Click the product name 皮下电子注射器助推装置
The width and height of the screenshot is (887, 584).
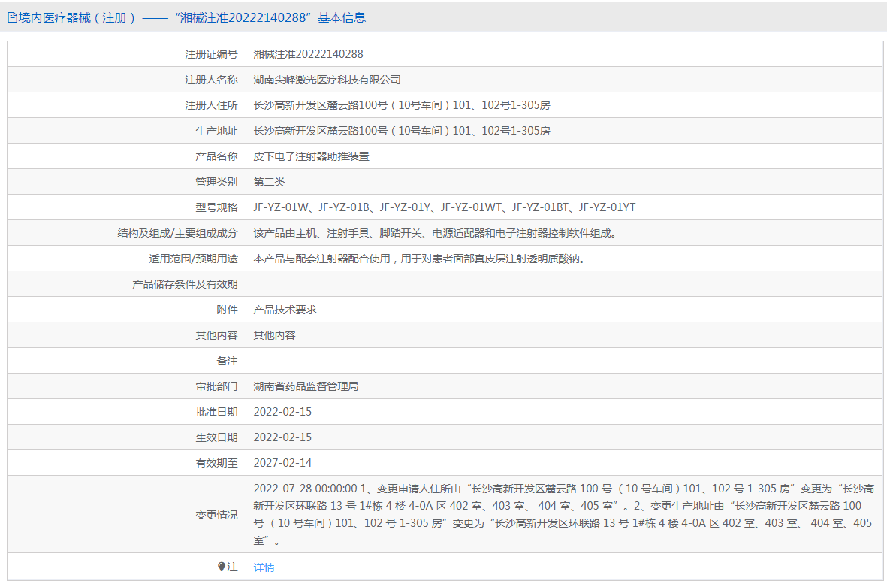[311, 156]
